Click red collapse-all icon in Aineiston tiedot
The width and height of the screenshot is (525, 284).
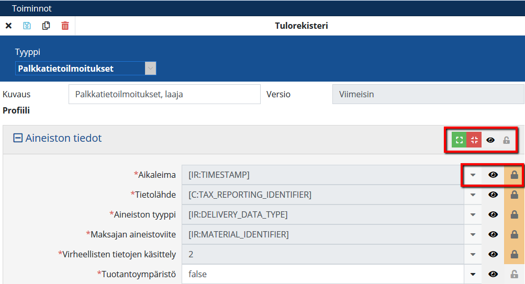474,140
